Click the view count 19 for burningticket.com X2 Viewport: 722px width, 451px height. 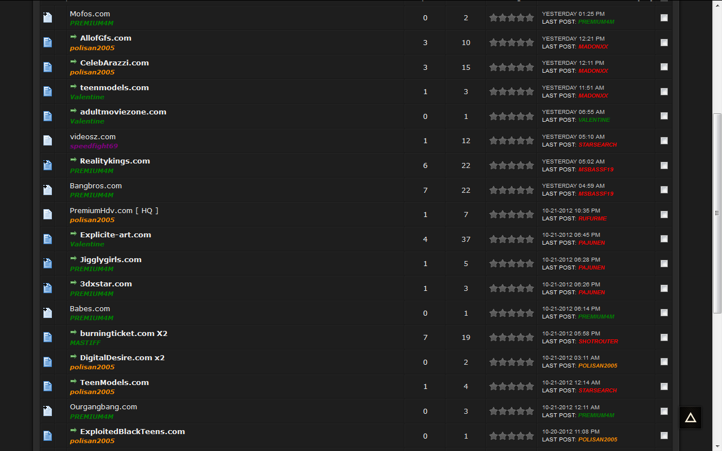pos(466,337)
